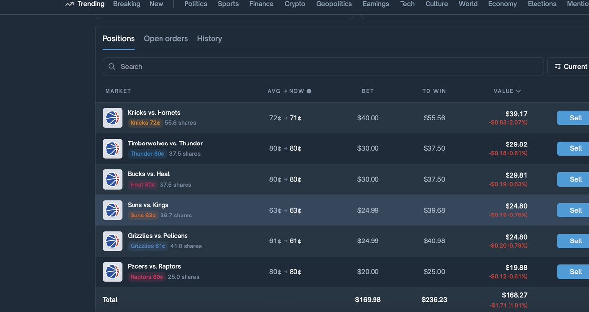Open the Current sort dropdown
Image resolution: width=589 pixels, height=312 pixels.
(x=569, y=67)
